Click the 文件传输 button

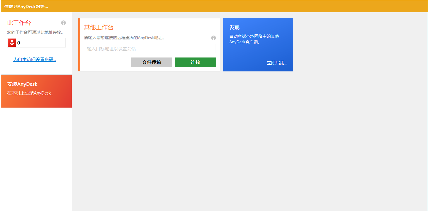pos(152,62)
